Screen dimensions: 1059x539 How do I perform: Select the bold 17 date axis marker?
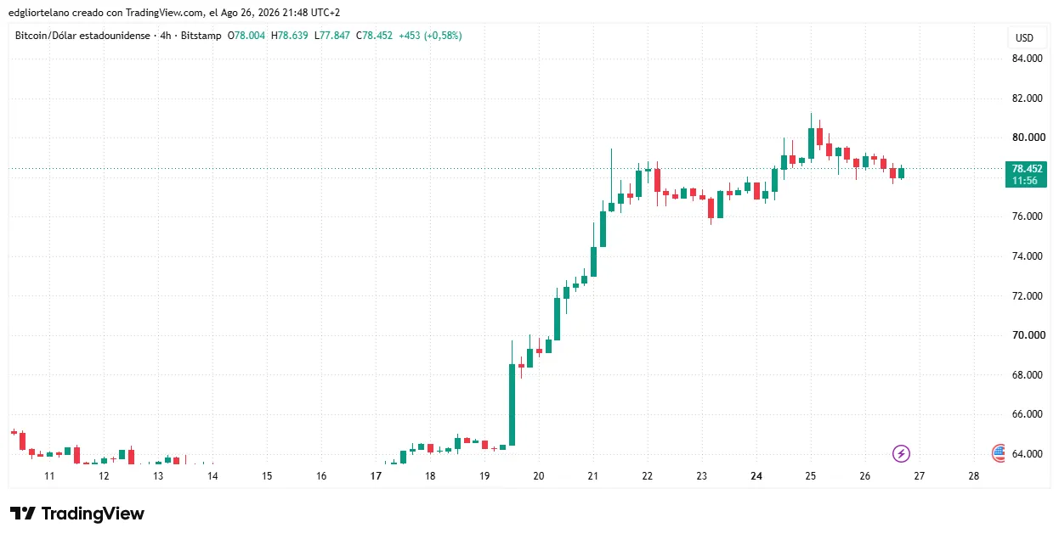point(376,476)
